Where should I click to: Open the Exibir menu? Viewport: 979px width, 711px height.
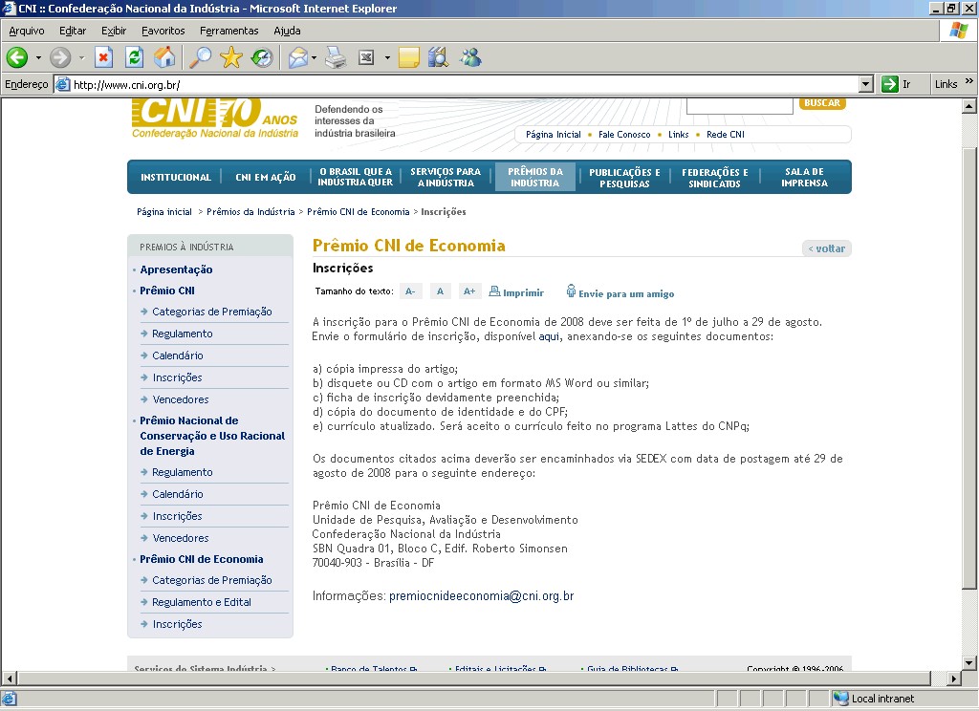114,31
